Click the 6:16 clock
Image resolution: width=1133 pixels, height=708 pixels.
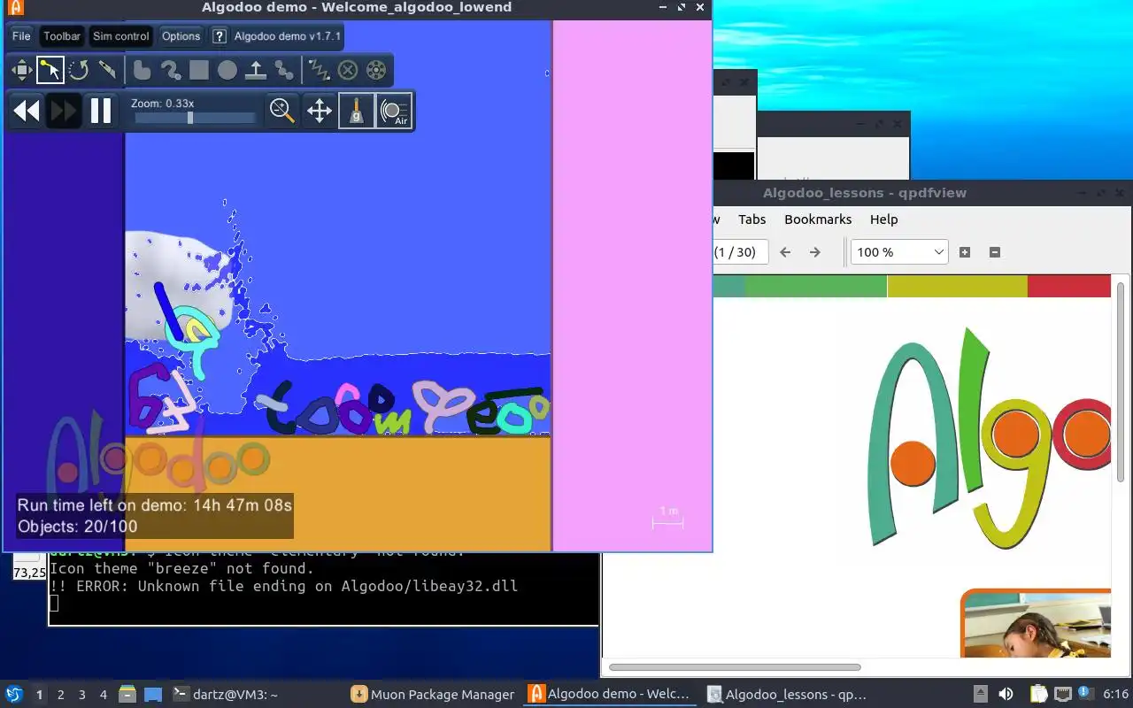pos(1115,694)
